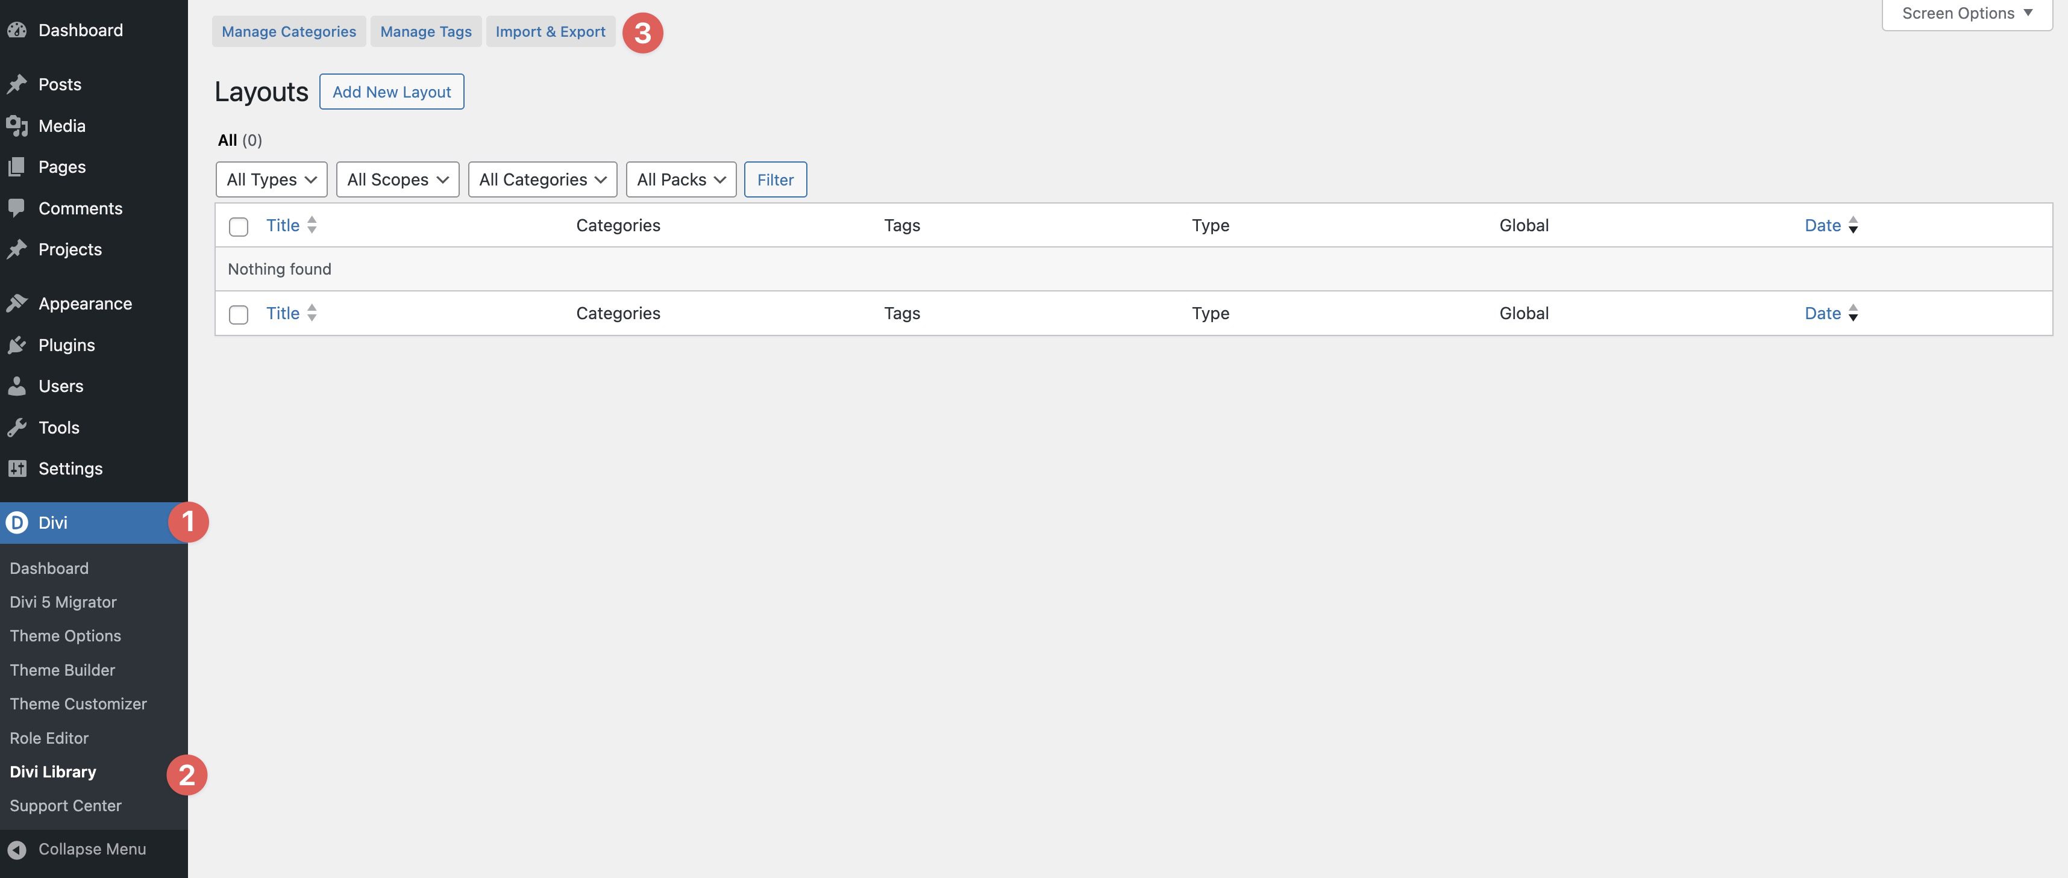Click the Appearance brush icon

17,302
